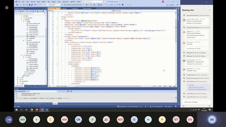Toggle Show All Files in Solution Explorer
226x127 pixels.
(38, 11)
